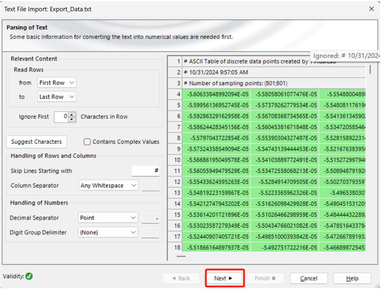
Task: Click the green Validity checkmark icon
Action: point(29,276)
